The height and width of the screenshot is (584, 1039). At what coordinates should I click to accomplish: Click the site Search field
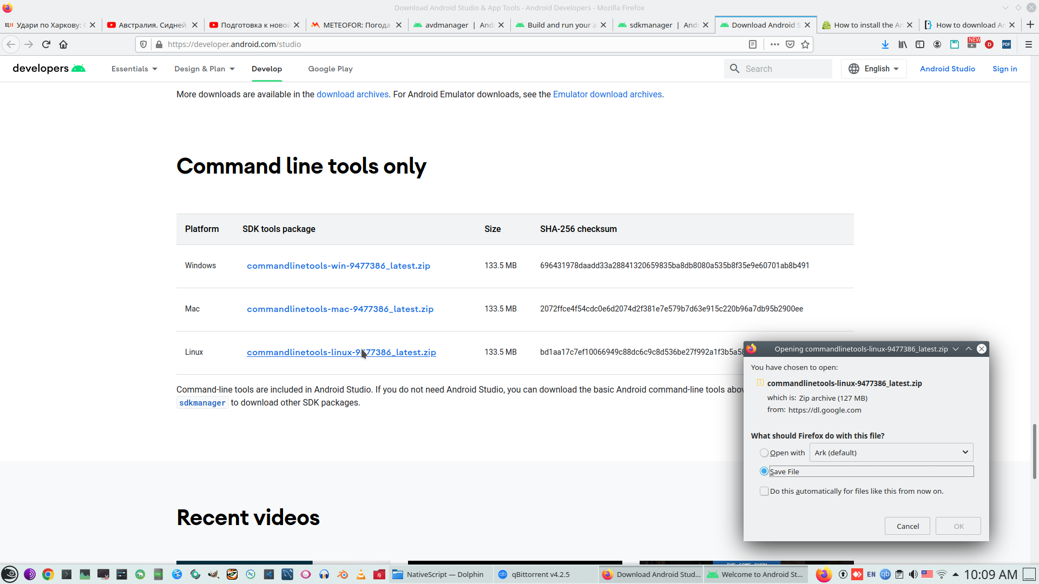point(785,69)
